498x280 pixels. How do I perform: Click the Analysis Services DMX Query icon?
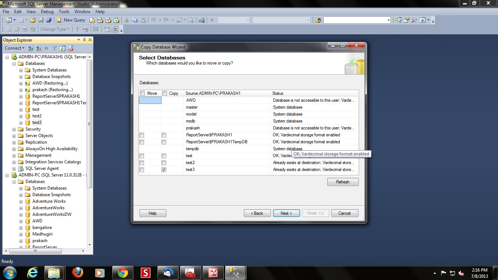pos(108,20)
